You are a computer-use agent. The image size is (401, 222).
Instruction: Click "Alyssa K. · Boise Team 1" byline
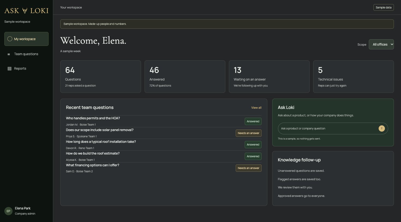[x=80, y=160]
